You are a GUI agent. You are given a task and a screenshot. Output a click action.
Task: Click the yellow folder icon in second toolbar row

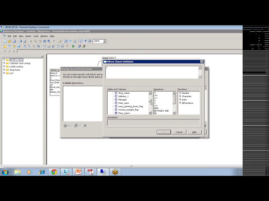click(x=5, y=46)
